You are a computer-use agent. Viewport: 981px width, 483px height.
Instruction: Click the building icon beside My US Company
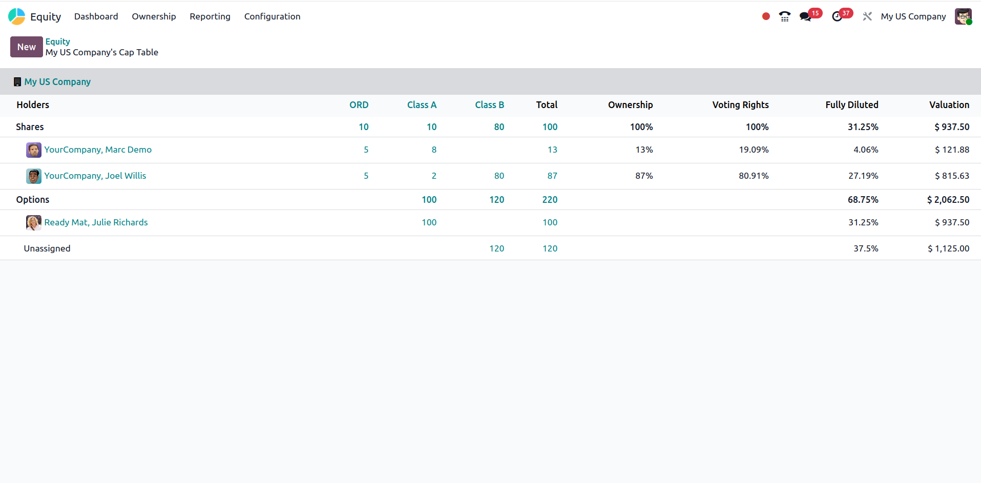(x=17, y=82)
